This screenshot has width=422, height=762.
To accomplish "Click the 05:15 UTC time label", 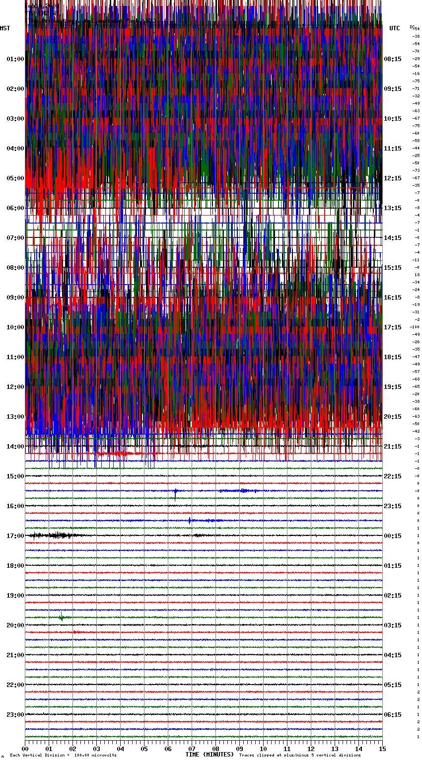I will coord(393,685).
